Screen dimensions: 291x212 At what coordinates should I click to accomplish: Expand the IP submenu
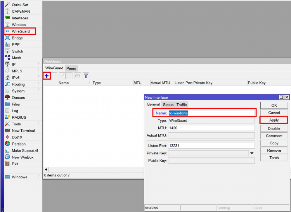39,64
